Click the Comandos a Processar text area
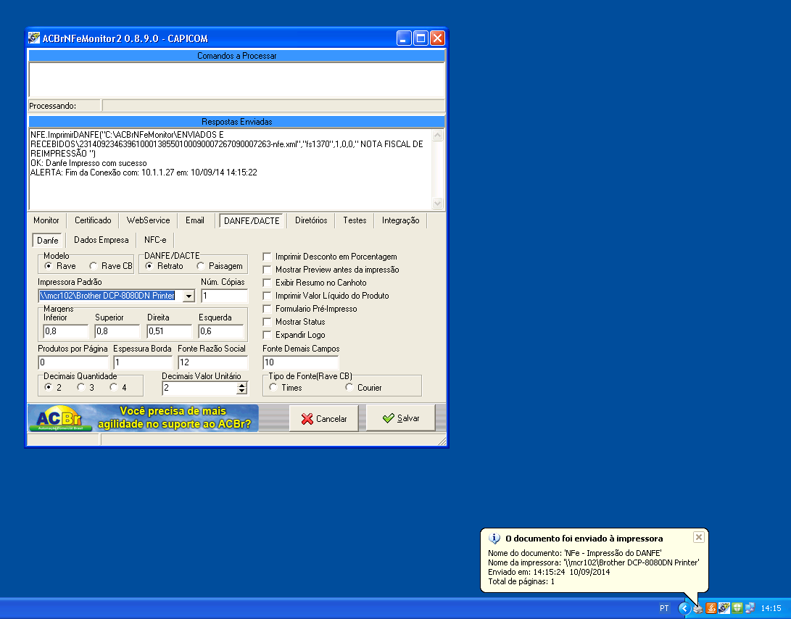This screenshot has height=619, width=791. coord(236,80)
